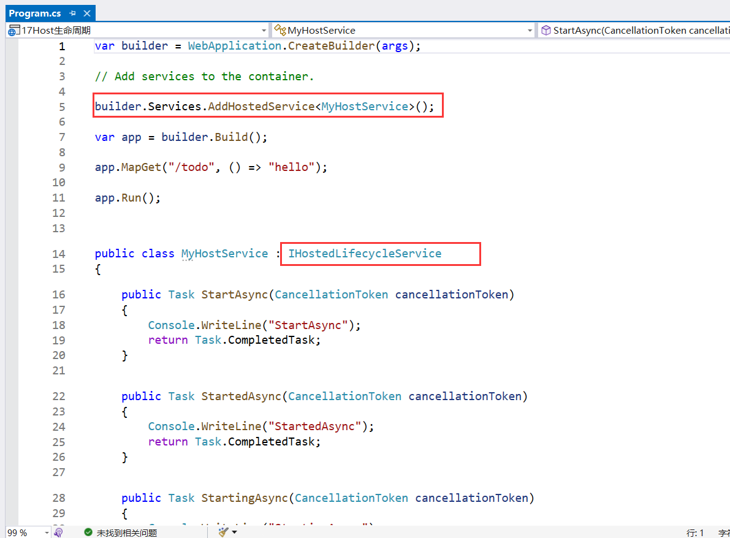The width and height of the screenshot is (730, 538).
Task: Close the Program.cs tab
Action: pos(87,13)
